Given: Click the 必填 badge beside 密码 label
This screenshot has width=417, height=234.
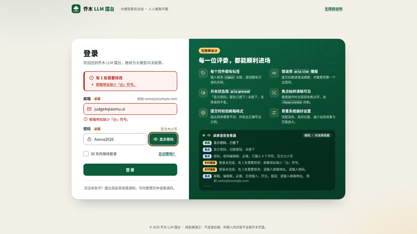Looking at the screenshot, I should pyautogui.click(x=97, y=129).
